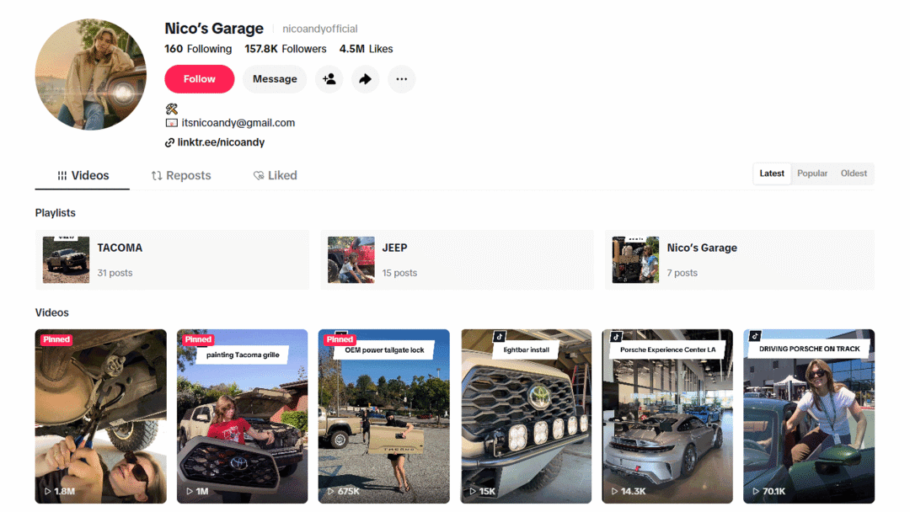This screenshot has width=910, height=512.
Task: Open the TACOMA playlist thumbnail
Action: tap(67, 259)
